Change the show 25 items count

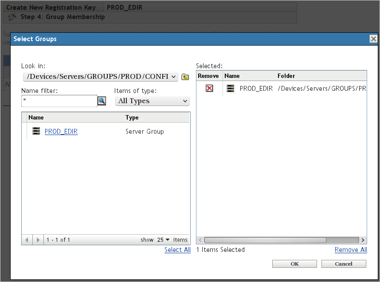click(163, 240)
